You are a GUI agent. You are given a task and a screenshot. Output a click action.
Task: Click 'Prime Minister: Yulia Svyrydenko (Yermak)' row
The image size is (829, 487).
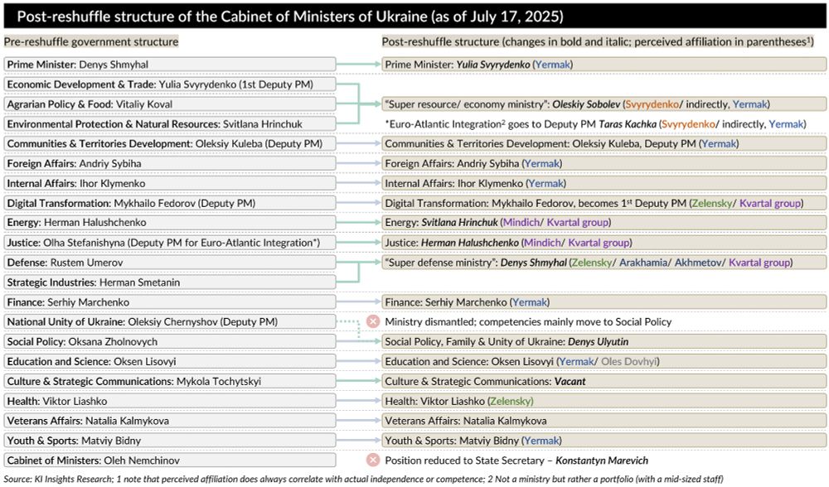[x=604, y=65]
